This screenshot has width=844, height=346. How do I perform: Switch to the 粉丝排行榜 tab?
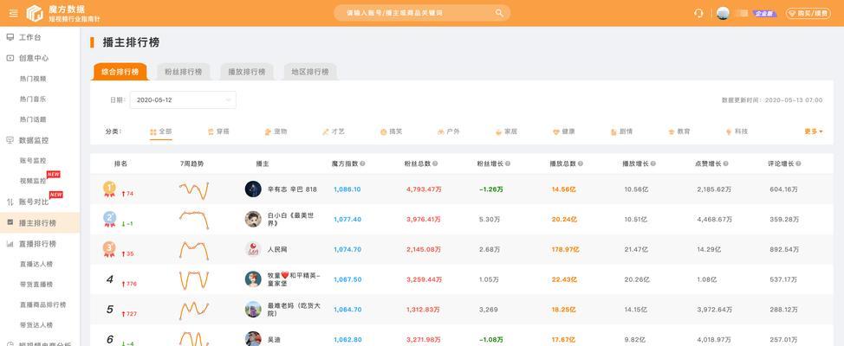click(x=184, y=72)
